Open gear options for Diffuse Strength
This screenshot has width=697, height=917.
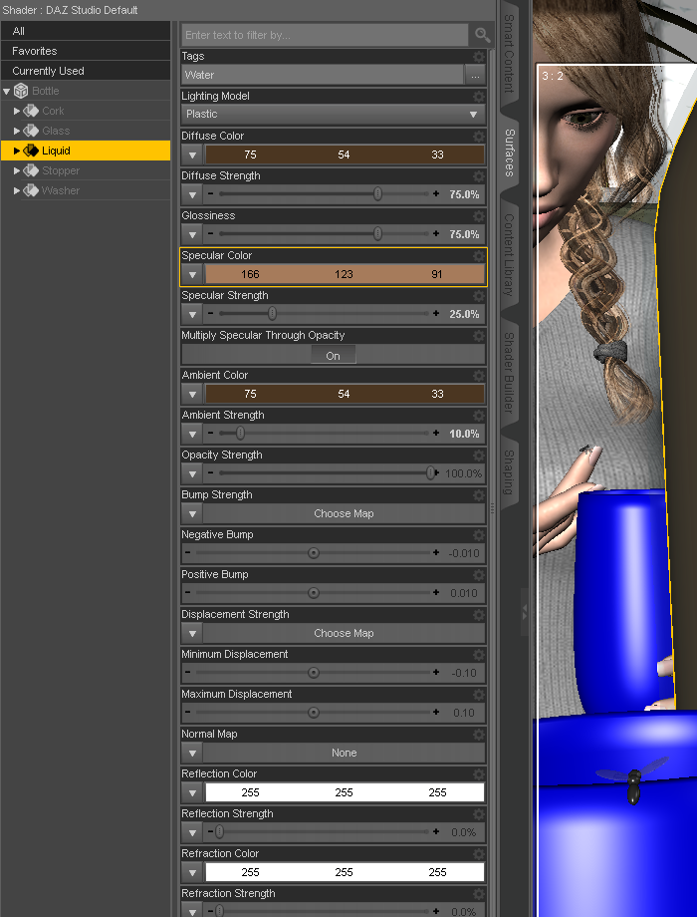tap(479, 176)
